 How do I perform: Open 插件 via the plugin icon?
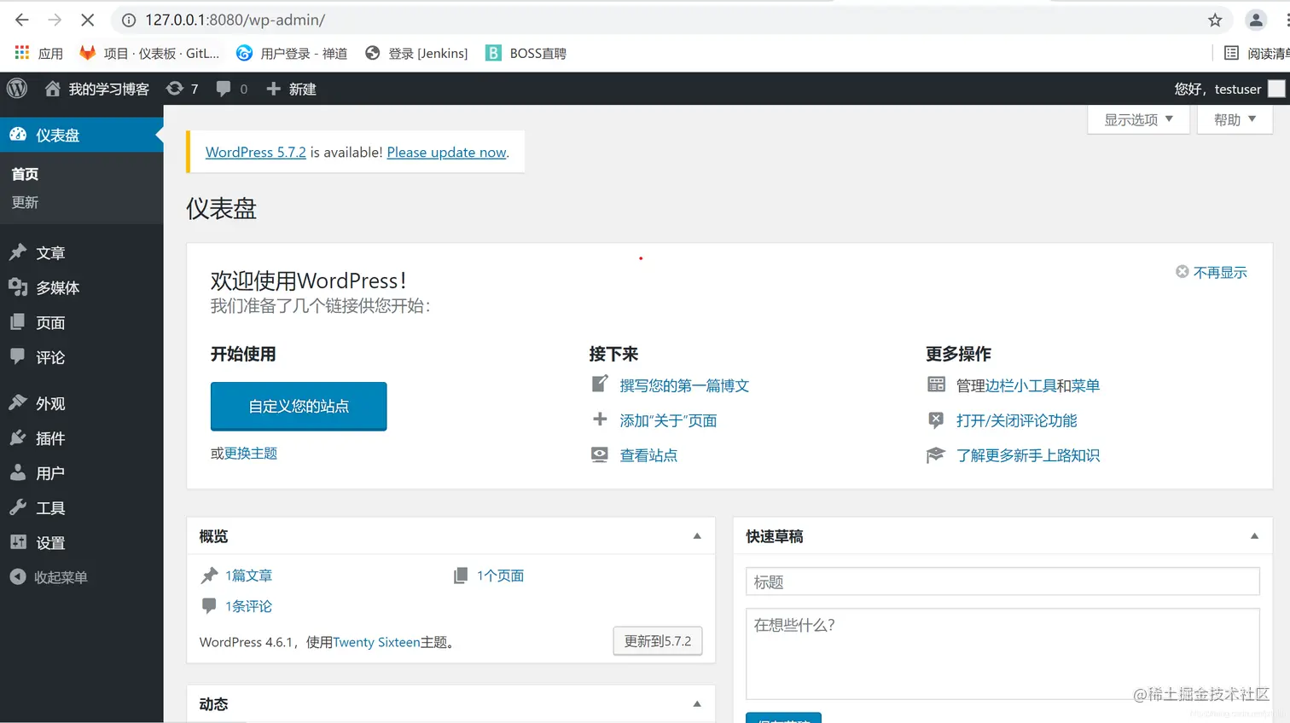[19, 437]
